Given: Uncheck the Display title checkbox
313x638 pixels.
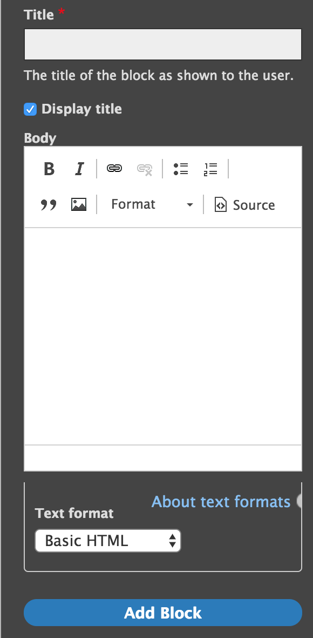Looking at the screenshot, I should pos(30,109).
